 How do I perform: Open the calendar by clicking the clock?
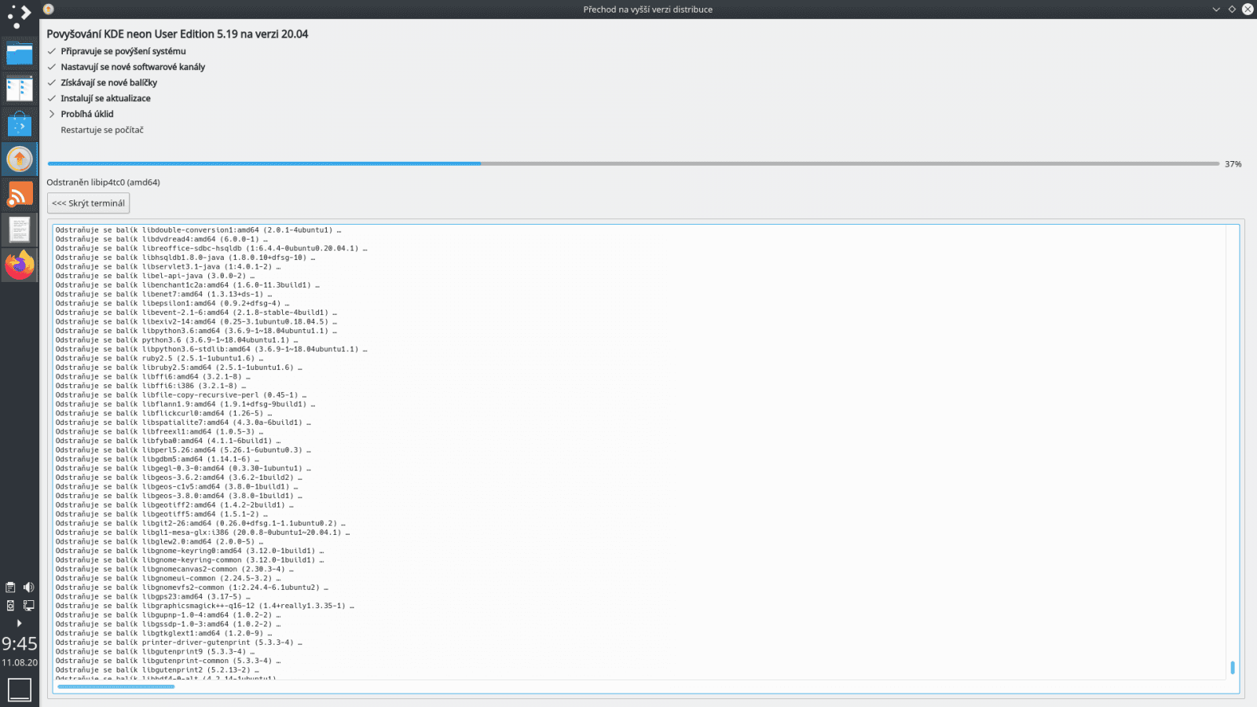coord(19,644)
